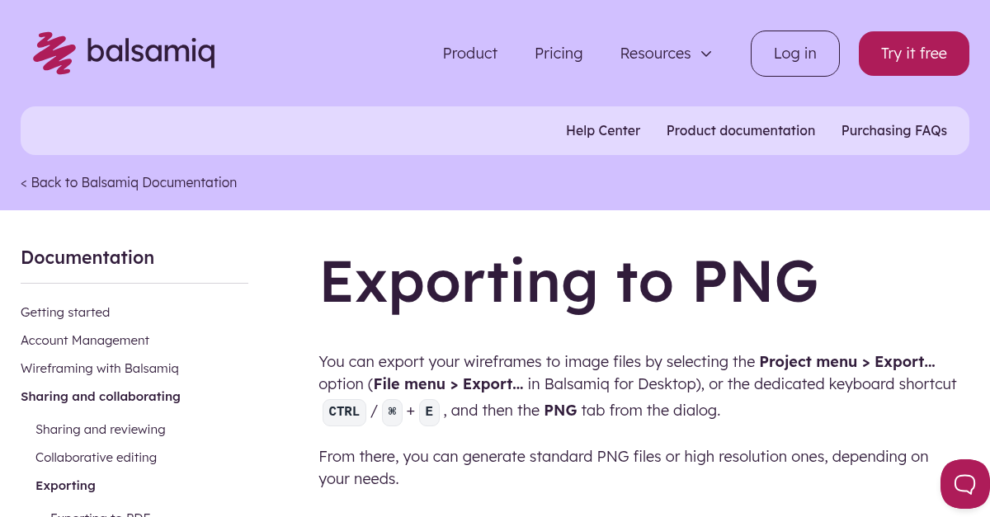Click the Balsamiq logo icon
Viewport: 990px width, 517px height.
(53, 53)
